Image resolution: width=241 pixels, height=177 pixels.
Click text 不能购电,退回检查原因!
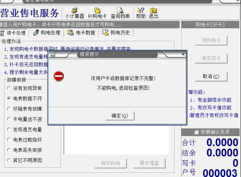click(x=123, y=88)
